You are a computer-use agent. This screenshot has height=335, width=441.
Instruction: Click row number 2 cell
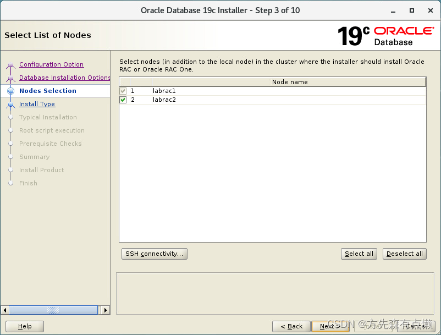tap(141, 100)
